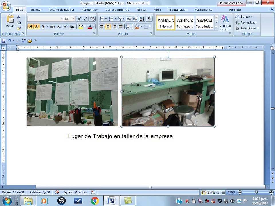Undo last action in Quick Access toolbar
The width and height of the screenshot is (275, 206).
tap(9, 41)
